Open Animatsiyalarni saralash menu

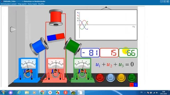pos(8,4)
